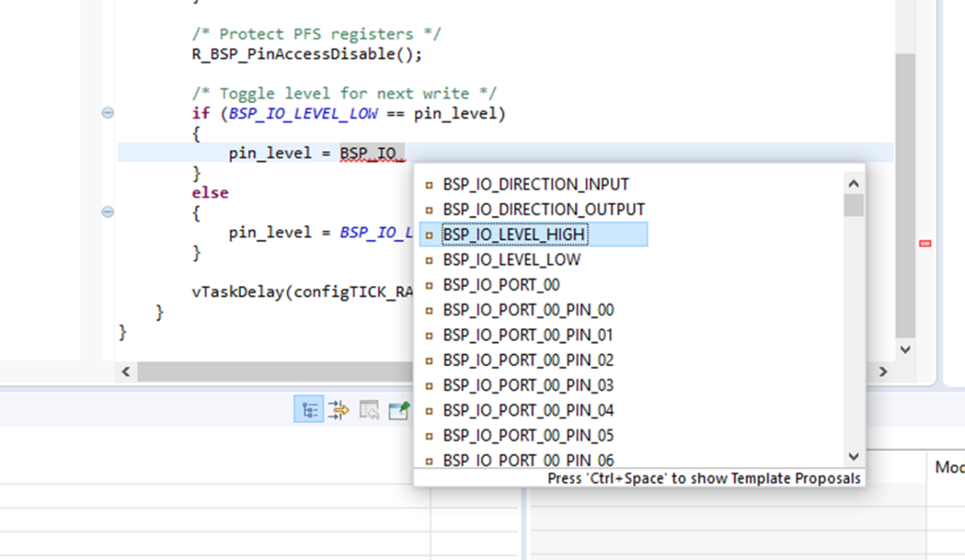Place cursor after BSP_IO in the assignment
This screenshot has width=965, height=560.
pos(405,153)
